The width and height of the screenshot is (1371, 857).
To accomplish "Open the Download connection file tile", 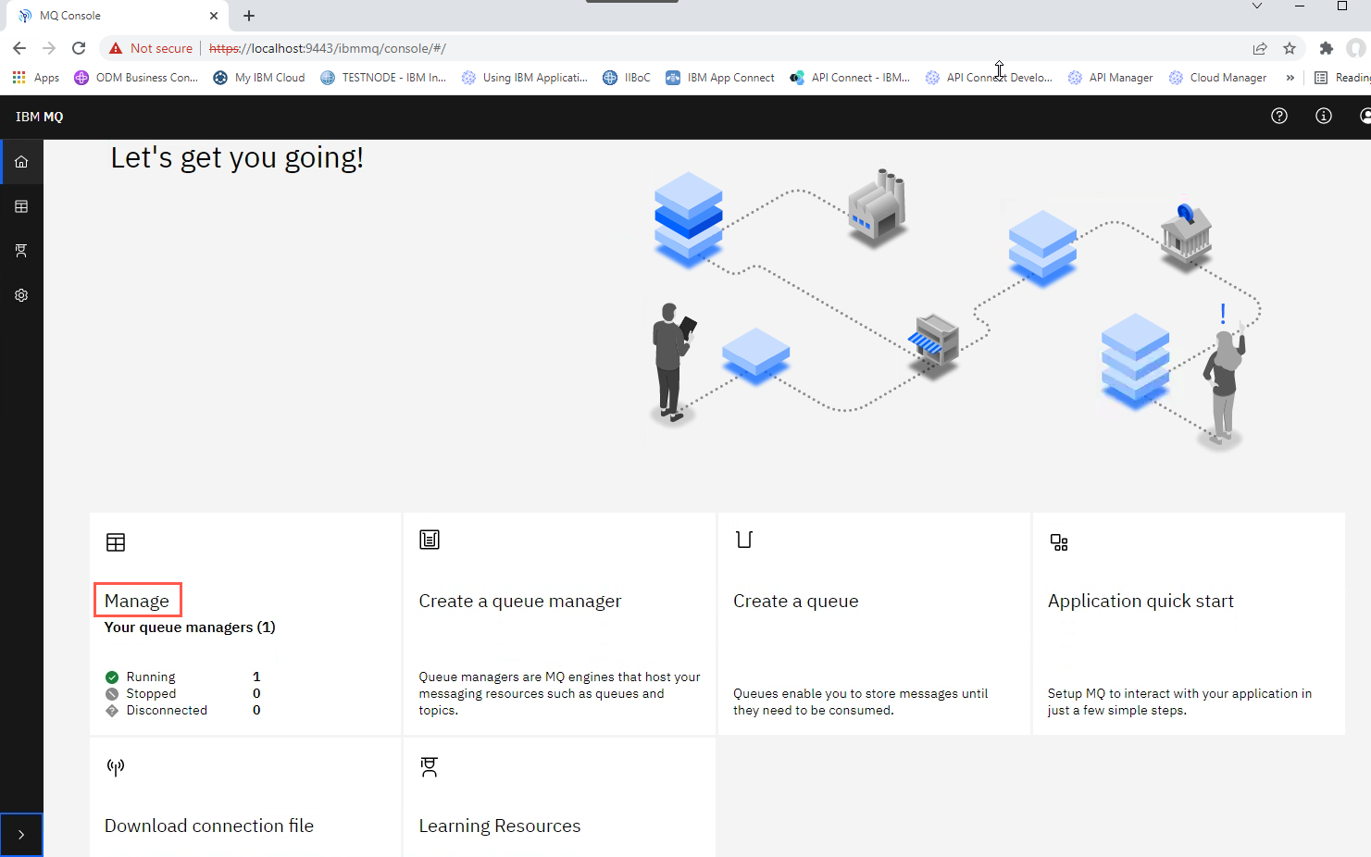I will click(245, 798).
